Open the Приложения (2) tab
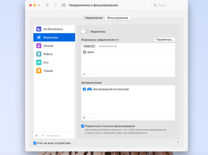Screen dimensions: 208x155 pos(108,46)
